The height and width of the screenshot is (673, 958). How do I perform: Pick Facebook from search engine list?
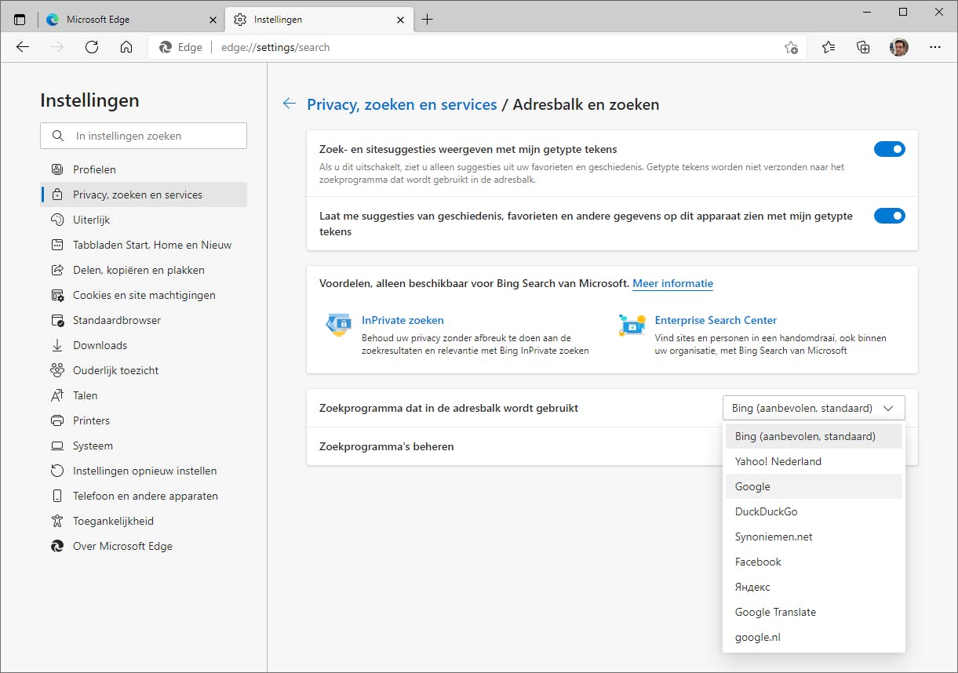click(814, 562)
